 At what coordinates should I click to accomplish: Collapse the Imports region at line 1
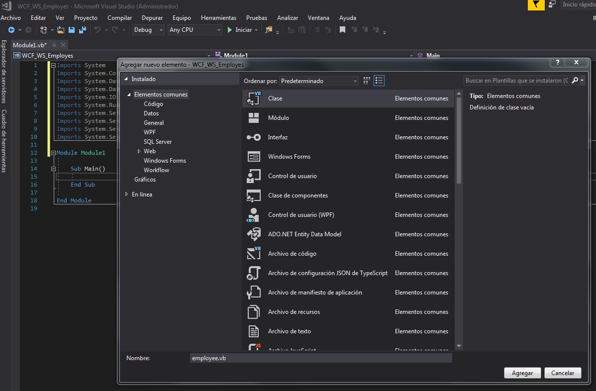(x=53, y=65)
